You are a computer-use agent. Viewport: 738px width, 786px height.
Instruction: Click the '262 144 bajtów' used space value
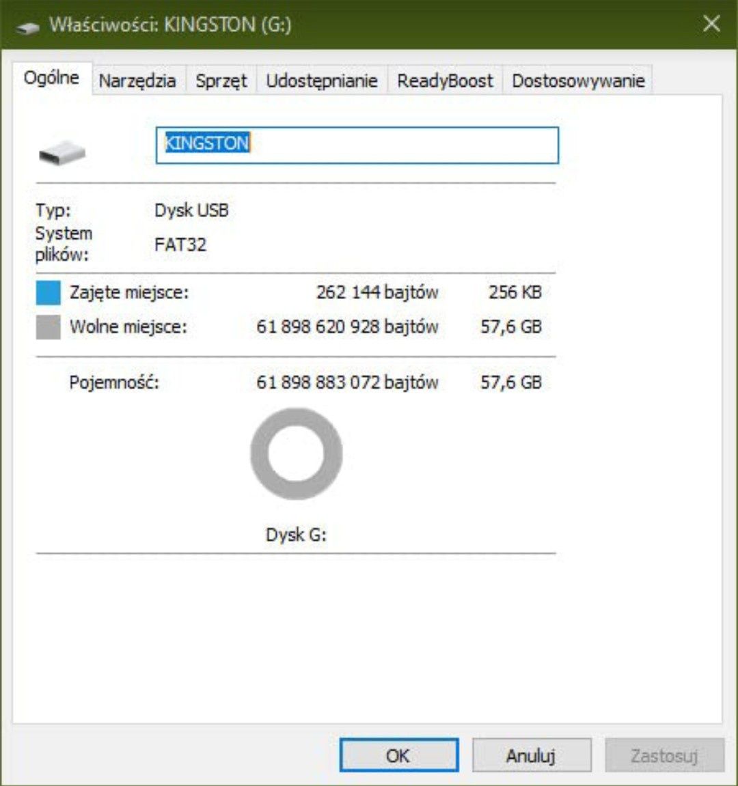(377, 292)
